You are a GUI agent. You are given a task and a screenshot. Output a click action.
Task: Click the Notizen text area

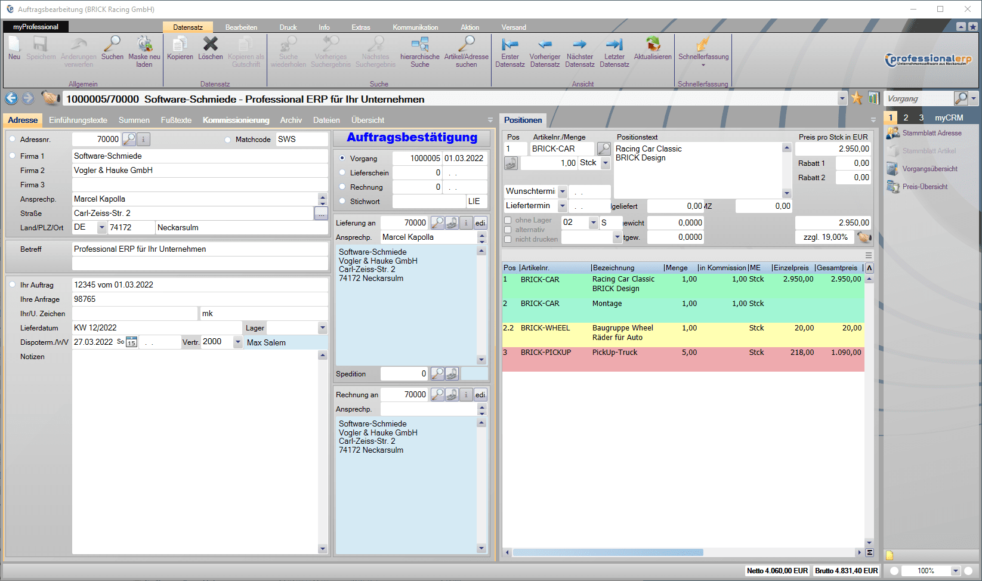click(x=195, y=452)
